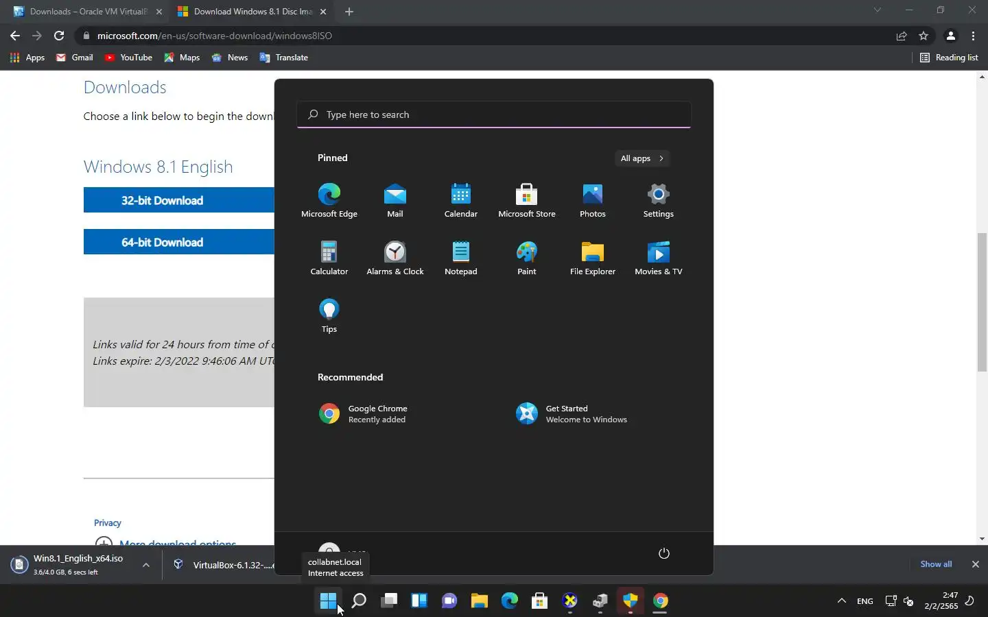Show hidden system tray icons

842,601
